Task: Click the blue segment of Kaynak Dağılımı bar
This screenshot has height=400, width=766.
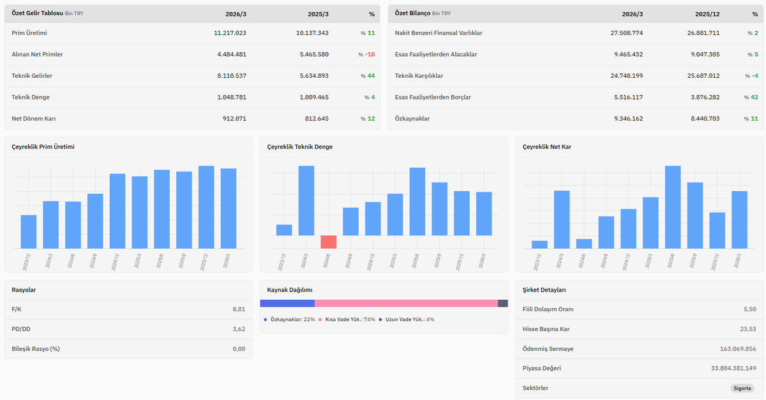Action: (287, 304)
